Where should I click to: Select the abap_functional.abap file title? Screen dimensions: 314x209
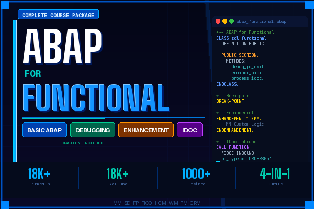pyautogui.click(x=261, y=21)
